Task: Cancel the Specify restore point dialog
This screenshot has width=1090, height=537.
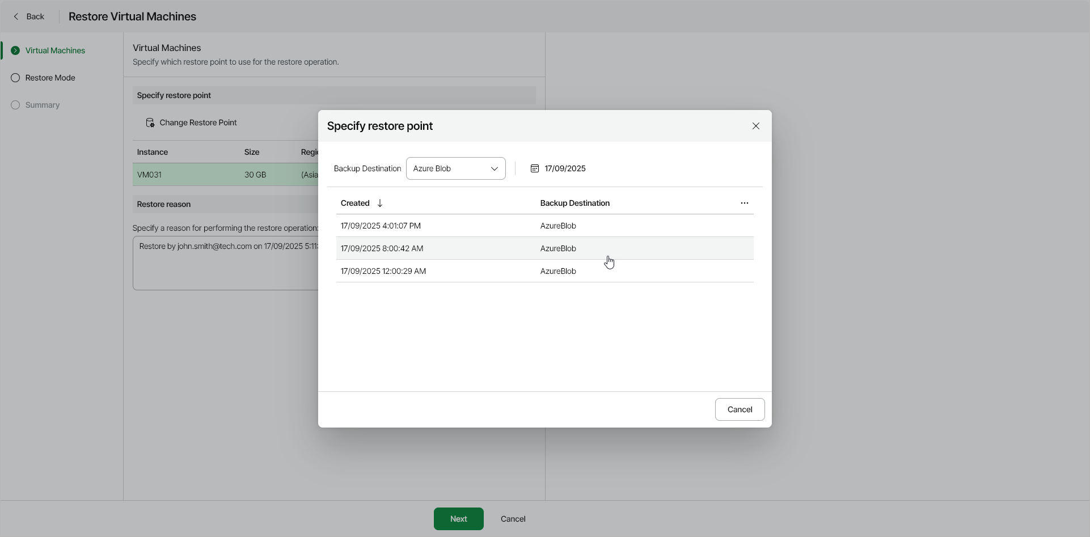Action: (x=740, y=409)
